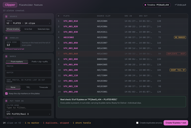191x128 pixels.
Task: Open the Different head and tail link
Action: click(x=15, y=49)
